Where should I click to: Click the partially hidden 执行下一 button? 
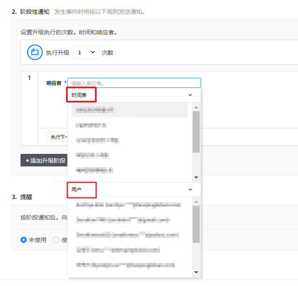coord(57,137)
